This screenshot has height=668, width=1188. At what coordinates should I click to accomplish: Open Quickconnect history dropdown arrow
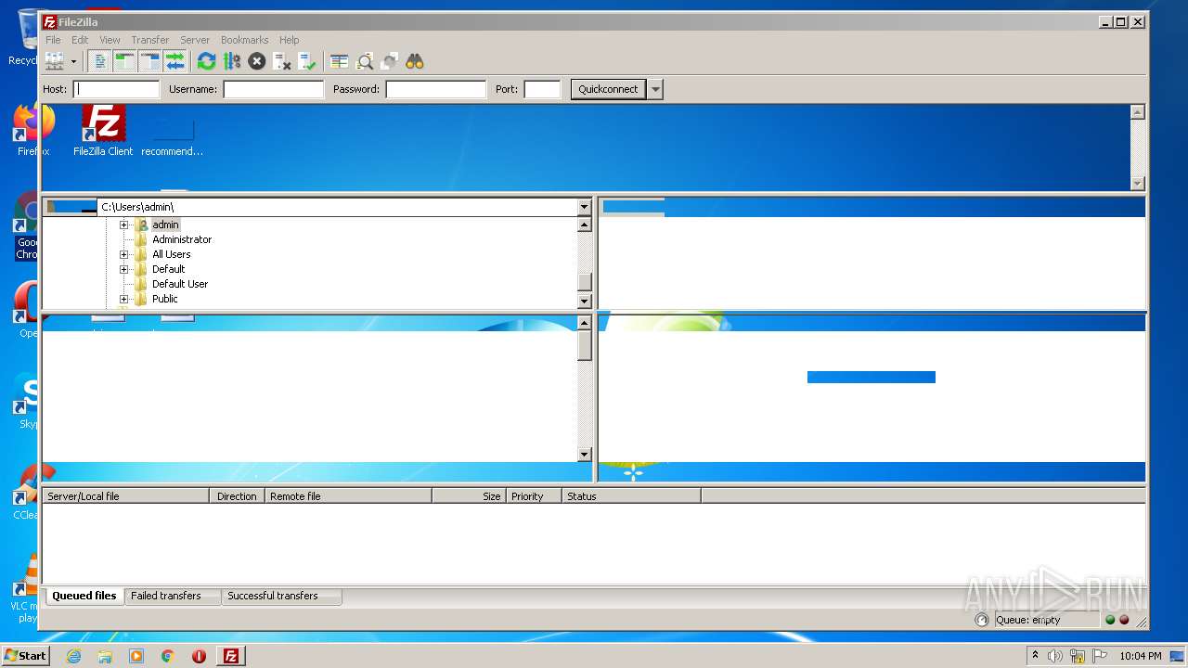point(655,89)
